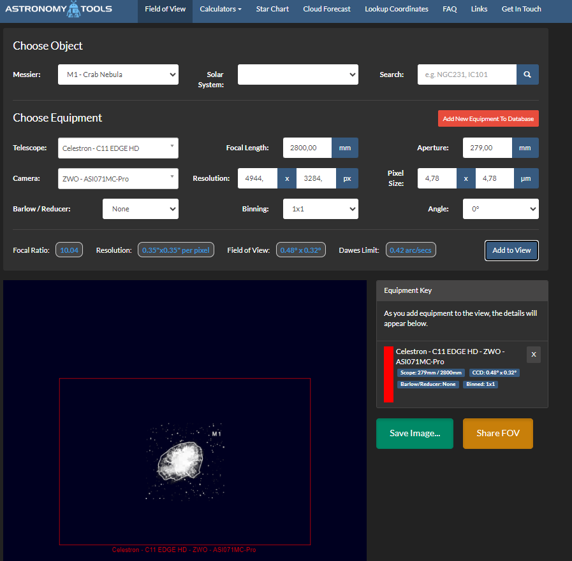This screenshot has height=561, width=572.
Task: Click the search magnifier button
Action: 527,75
